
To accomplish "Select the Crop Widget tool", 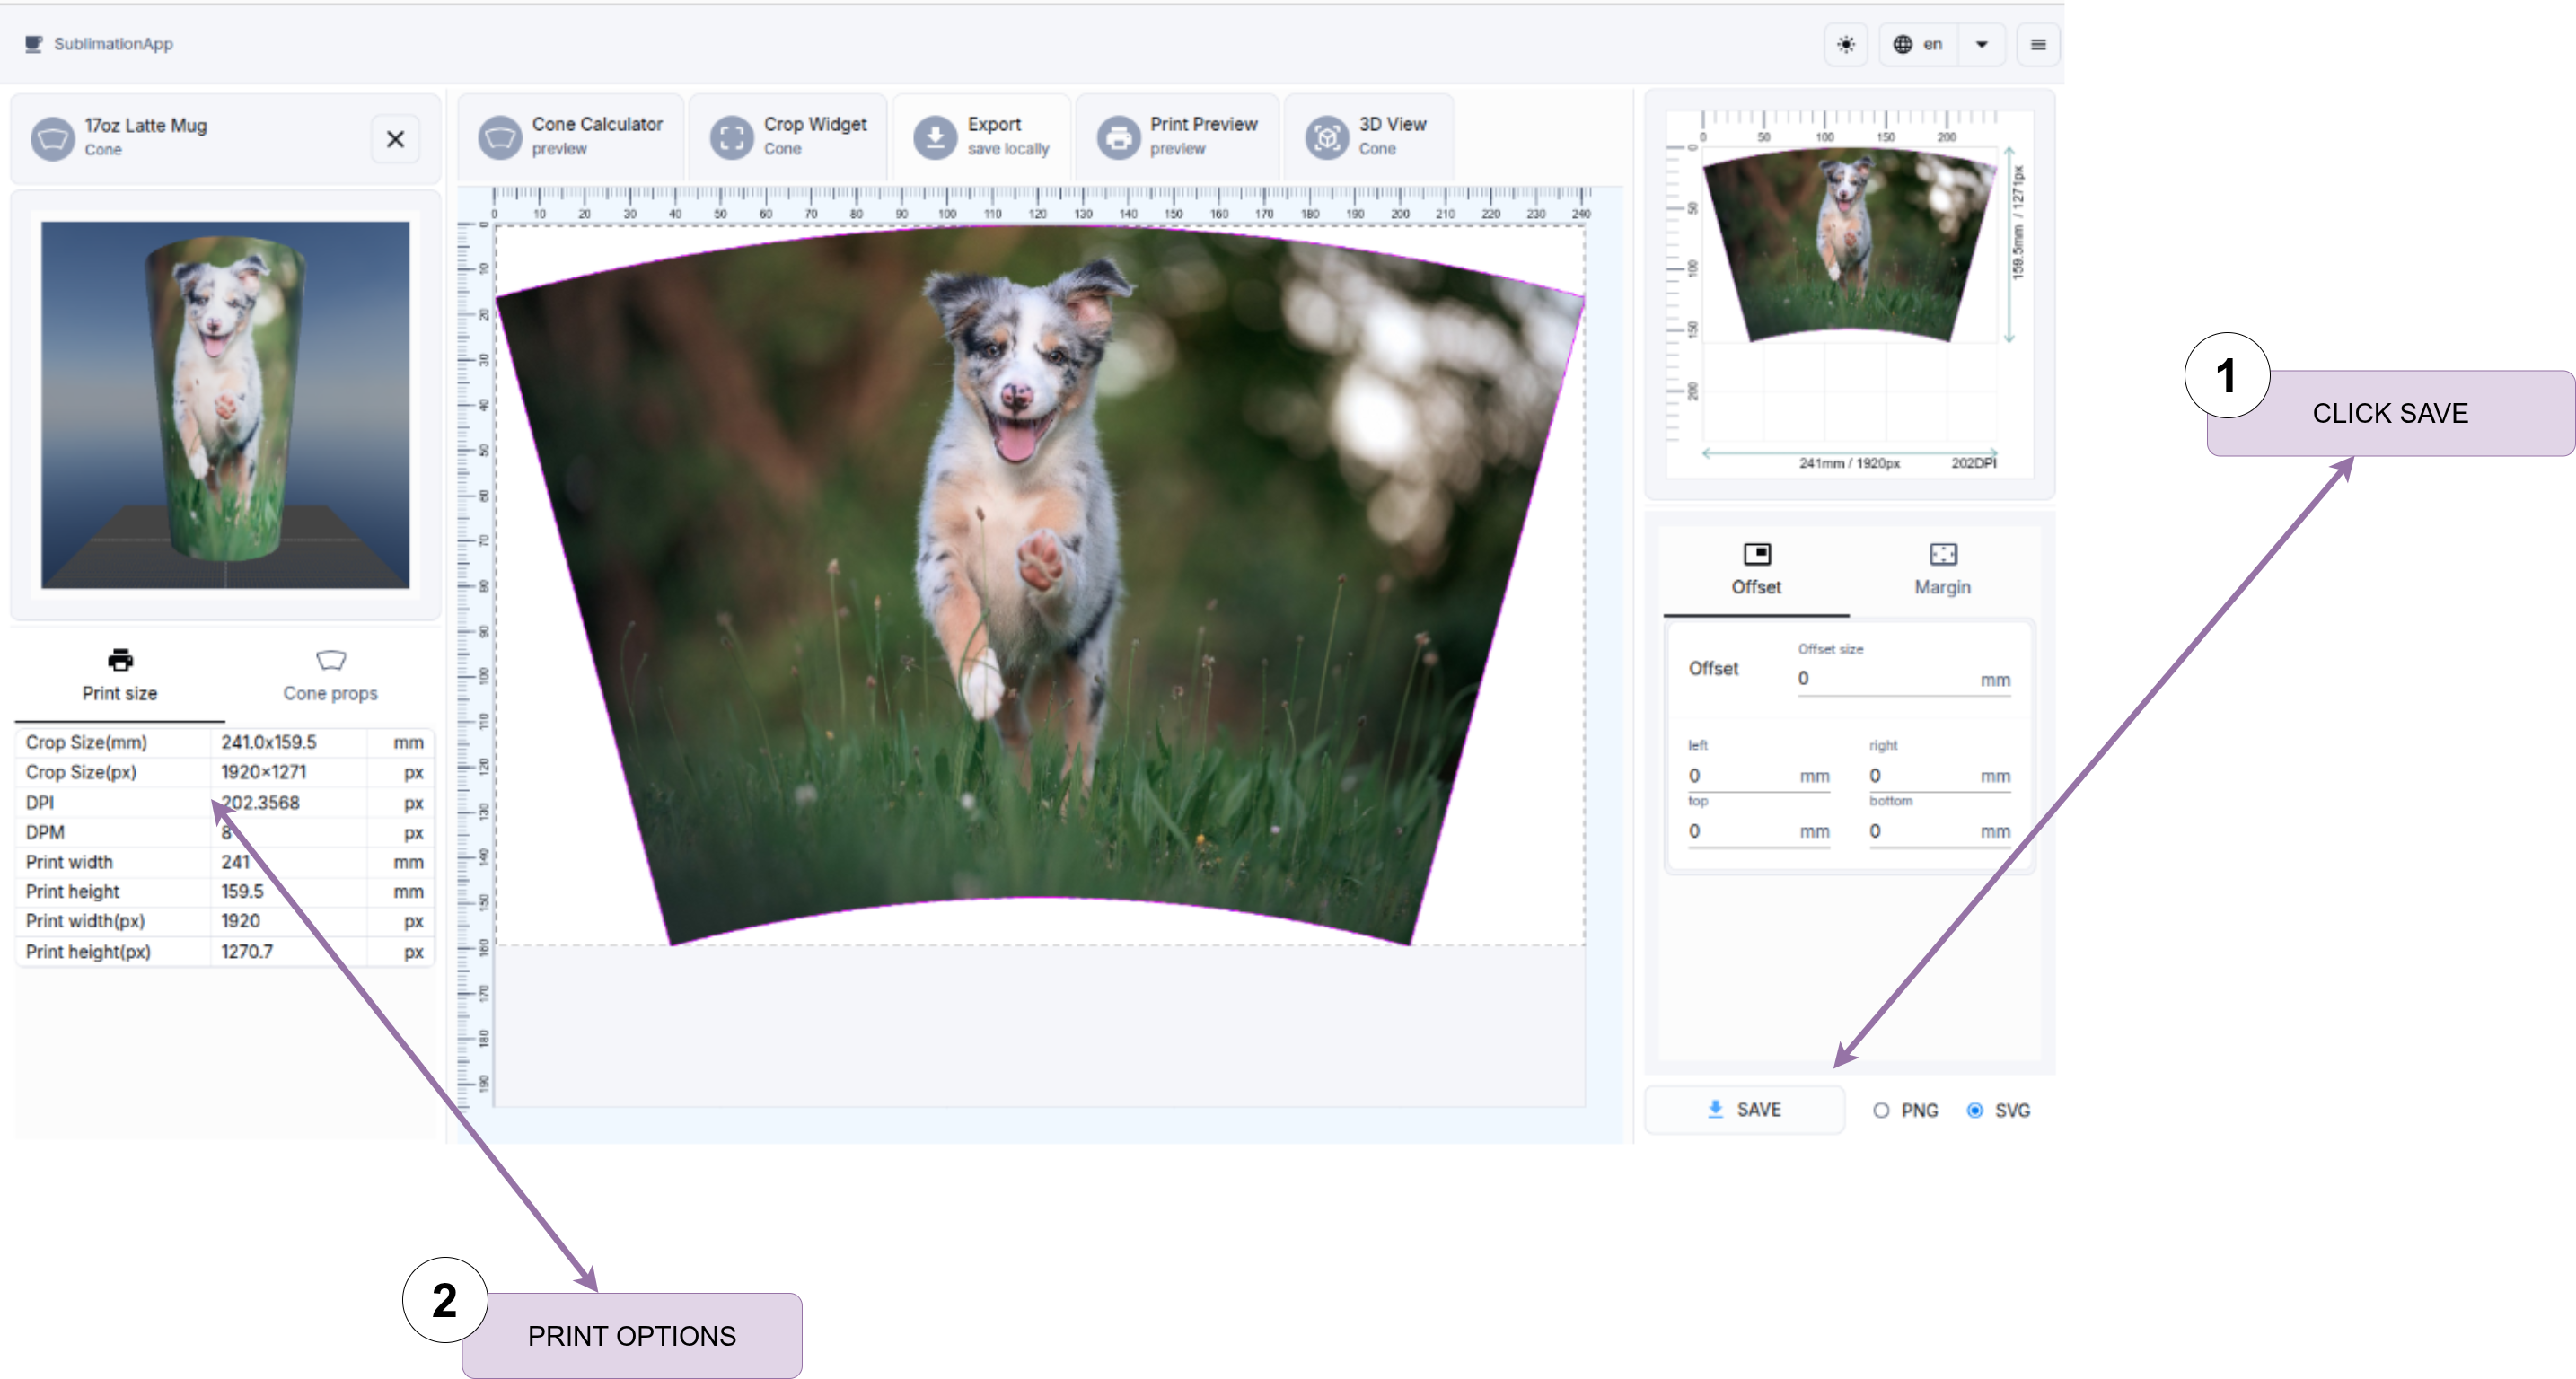I will (x=789, y=136).
